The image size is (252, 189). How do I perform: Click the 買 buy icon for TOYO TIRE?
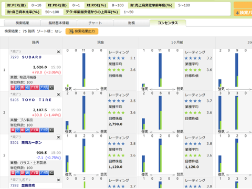pyautogui.click(x=13, y=130)
